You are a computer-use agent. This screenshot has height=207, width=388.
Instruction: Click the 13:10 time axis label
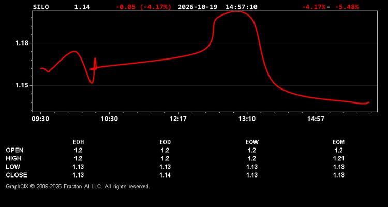(x=247, y=119)
